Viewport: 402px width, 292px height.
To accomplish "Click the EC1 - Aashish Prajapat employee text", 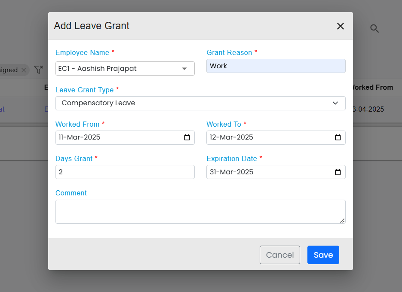I will click(98, 69).
